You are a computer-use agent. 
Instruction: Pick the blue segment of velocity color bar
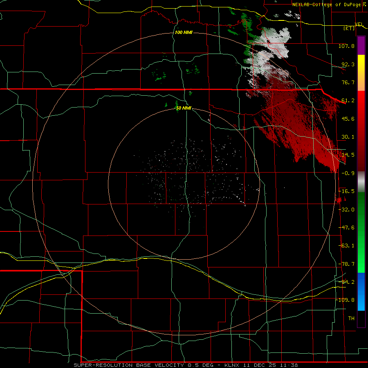click(x=361, y=292)
